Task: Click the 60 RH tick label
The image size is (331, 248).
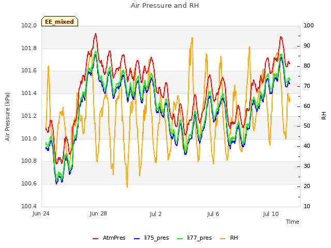Action: coord(307,106)
